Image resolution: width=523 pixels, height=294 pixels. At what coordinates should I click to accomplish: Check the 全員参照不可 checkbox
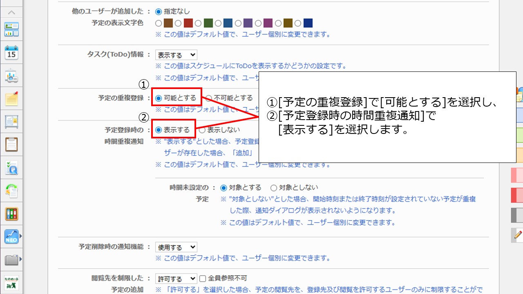pyautogui.click(x=203, y=279)
